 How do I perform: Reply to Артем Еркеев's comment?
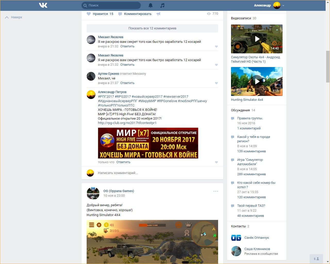point(127,83)
